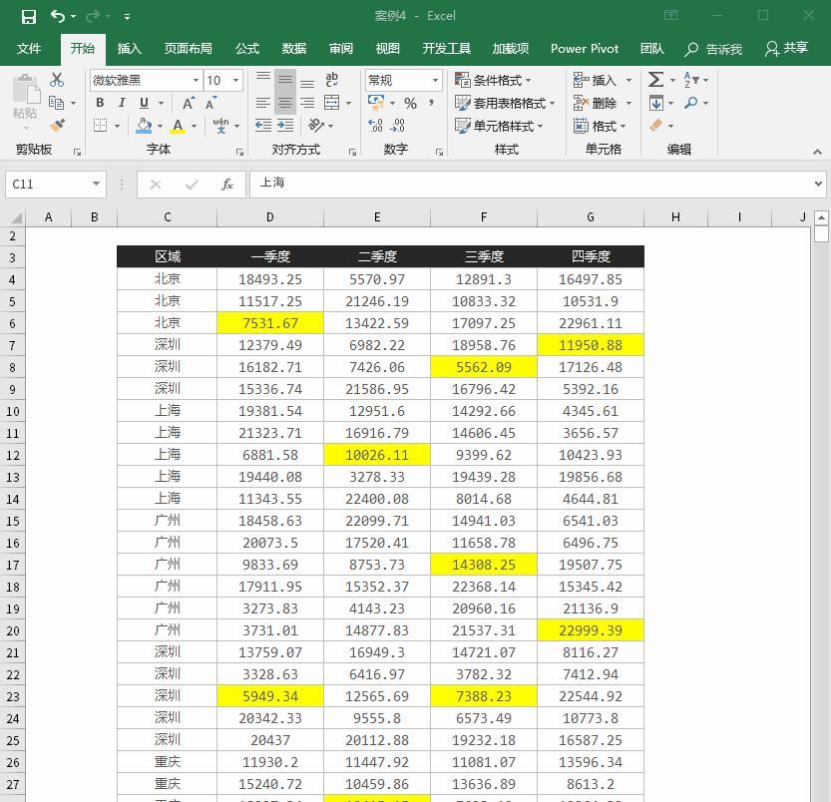
Task: Open the 文件 tab
Action: coord(29,49)
